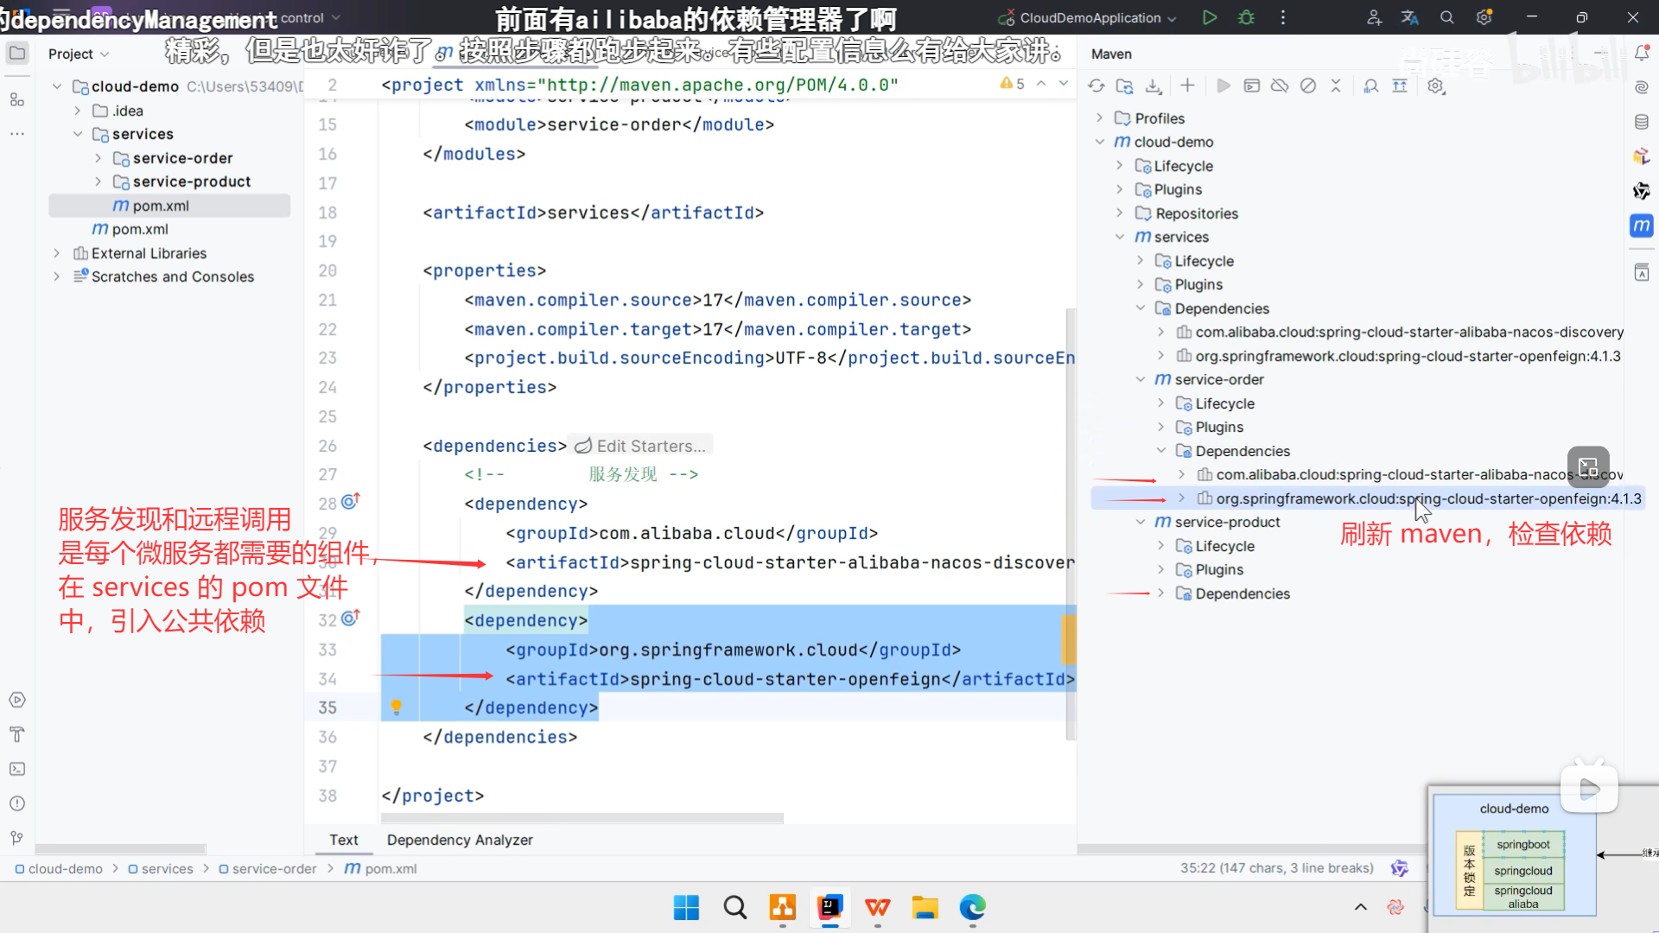This screenshot has width=1659, height=933.
Task: Reload all Maven projects
Action: [1096, 86]
